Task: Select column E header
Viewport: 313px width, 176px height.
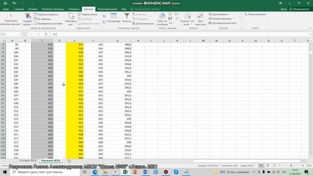Action: (75, 41)
